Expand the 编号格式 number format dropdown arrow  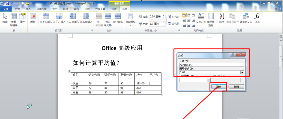(x=242, y=72)
